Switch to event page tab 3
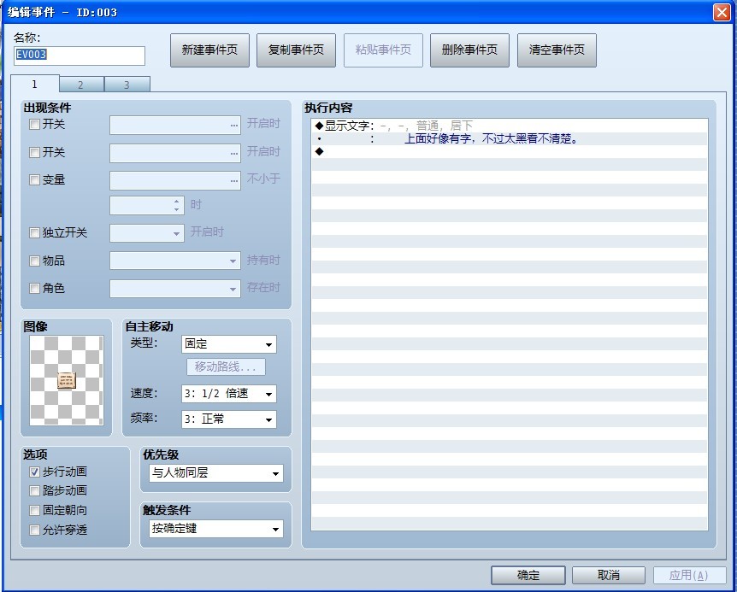This screenshot has height=592, width=737. [127, 85]
